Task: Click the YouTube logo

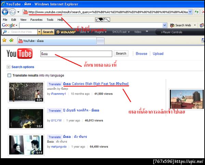Action: (19, 53)
